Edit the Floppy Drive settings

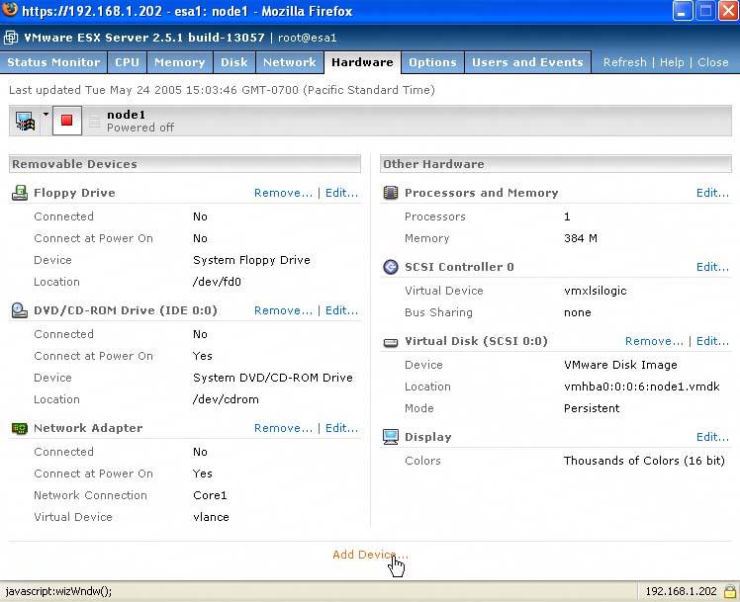coord(342,193)
